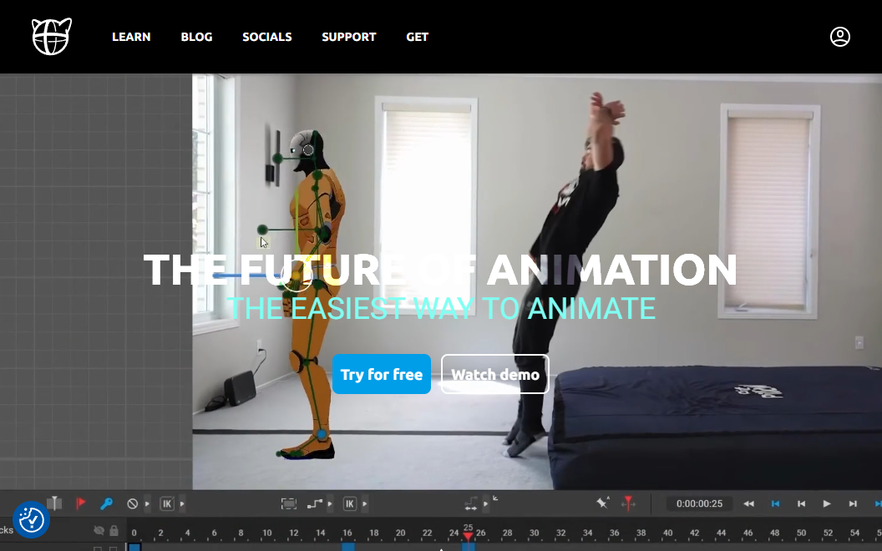The height and width of the screenshot is (551, 882).
Task: Click the red flag marker icon
Action: (x=81, y=503)
